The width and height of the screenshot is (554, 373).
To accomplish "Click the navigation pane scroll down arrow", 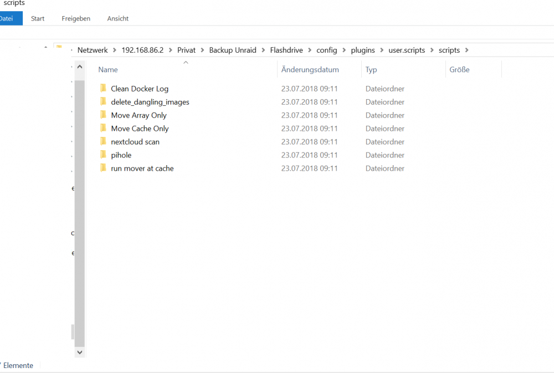I will pos(80,352).
